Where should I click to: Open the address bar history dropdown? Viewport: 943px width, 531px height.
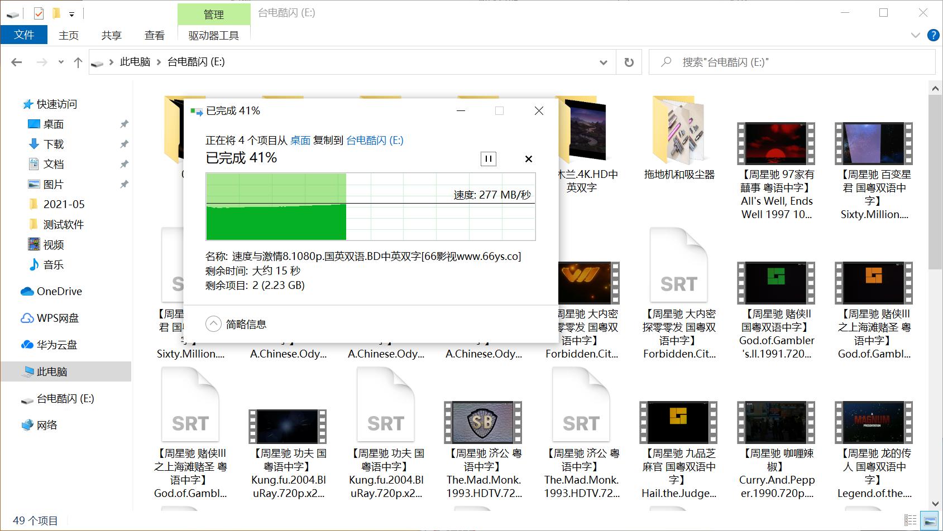[603, 62]
